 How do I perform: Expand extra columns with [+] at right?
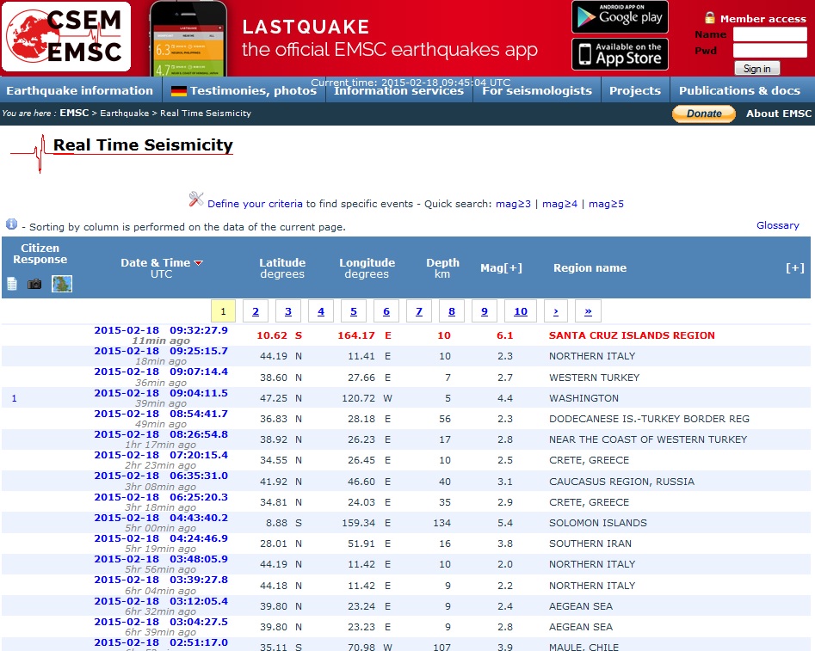point(794,268)
